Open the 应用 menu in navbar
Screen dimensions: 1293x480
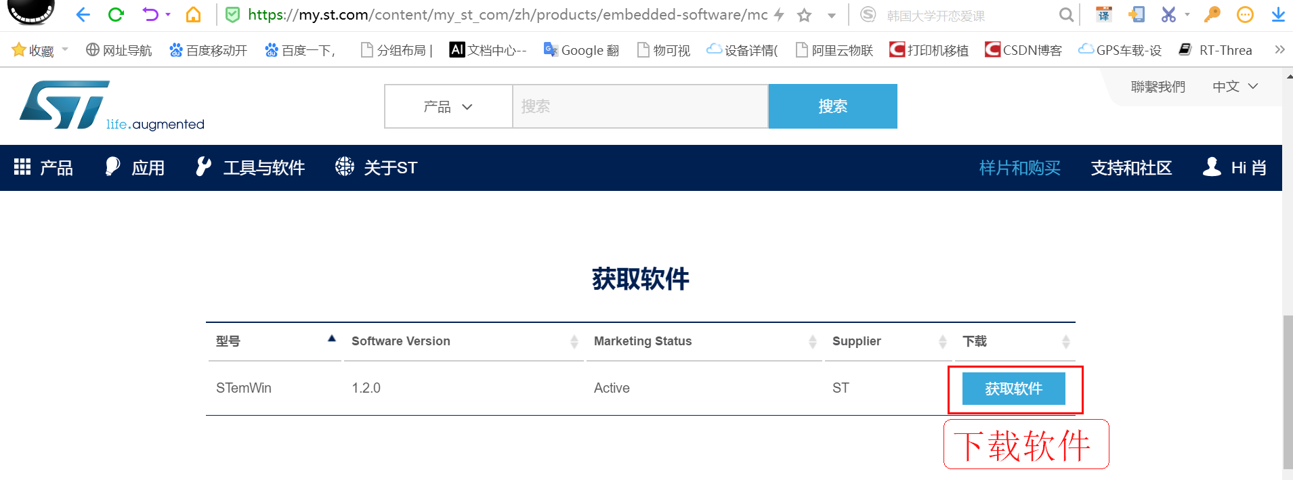[x=135, y=167]
